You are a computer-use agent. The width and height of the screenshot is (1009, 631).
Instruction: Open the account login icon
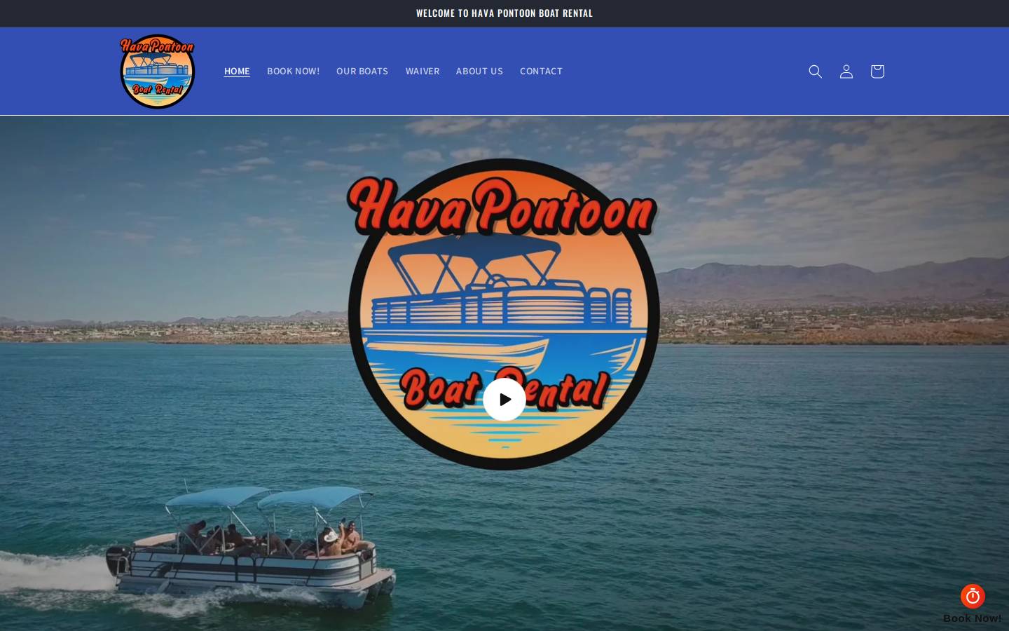tap(846, 72)
